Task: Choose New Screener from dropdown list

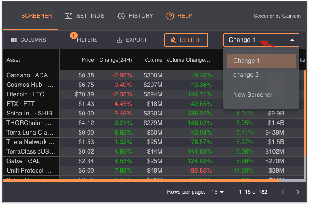Action: tap(253, 94)
